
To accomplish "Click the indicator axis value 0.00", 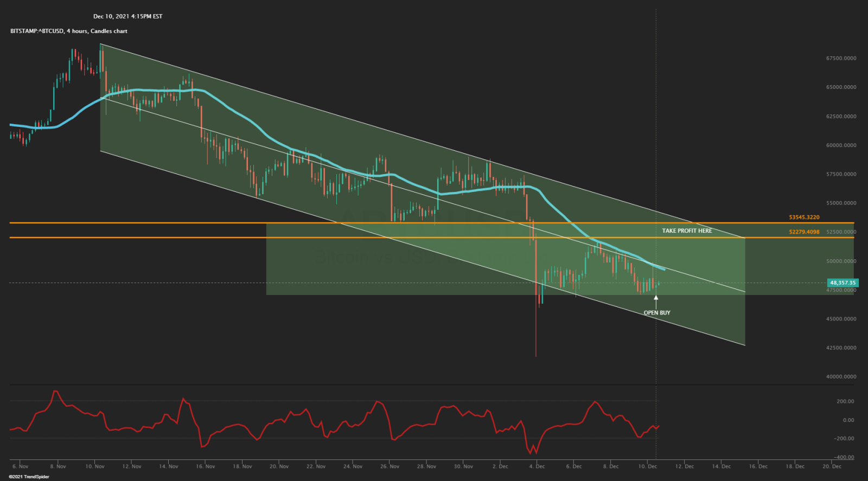I will point(848,420).
